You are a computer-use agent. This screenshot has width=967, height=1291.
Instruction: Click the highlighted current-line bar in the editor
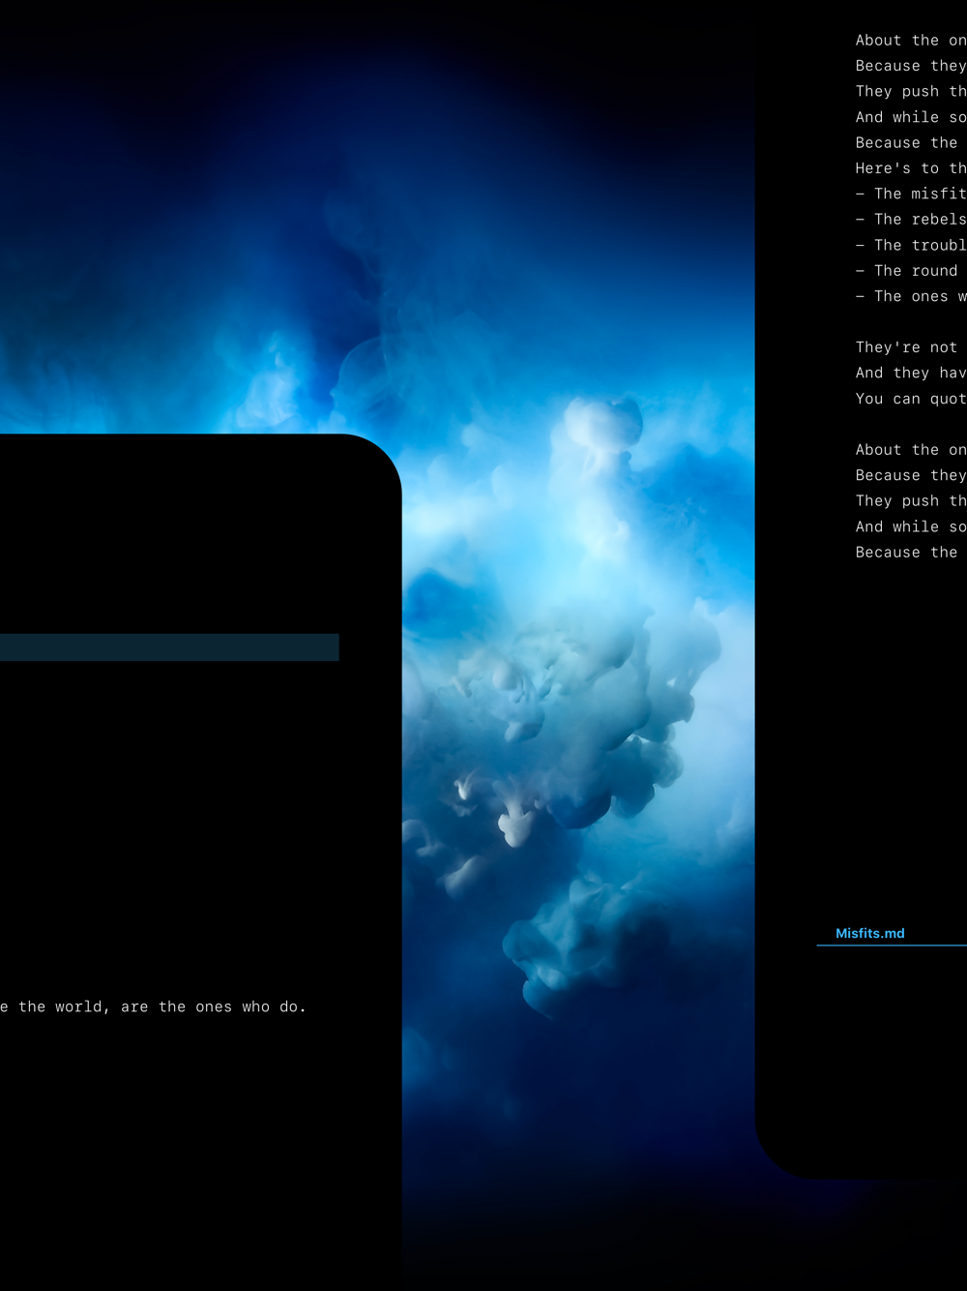169,647
